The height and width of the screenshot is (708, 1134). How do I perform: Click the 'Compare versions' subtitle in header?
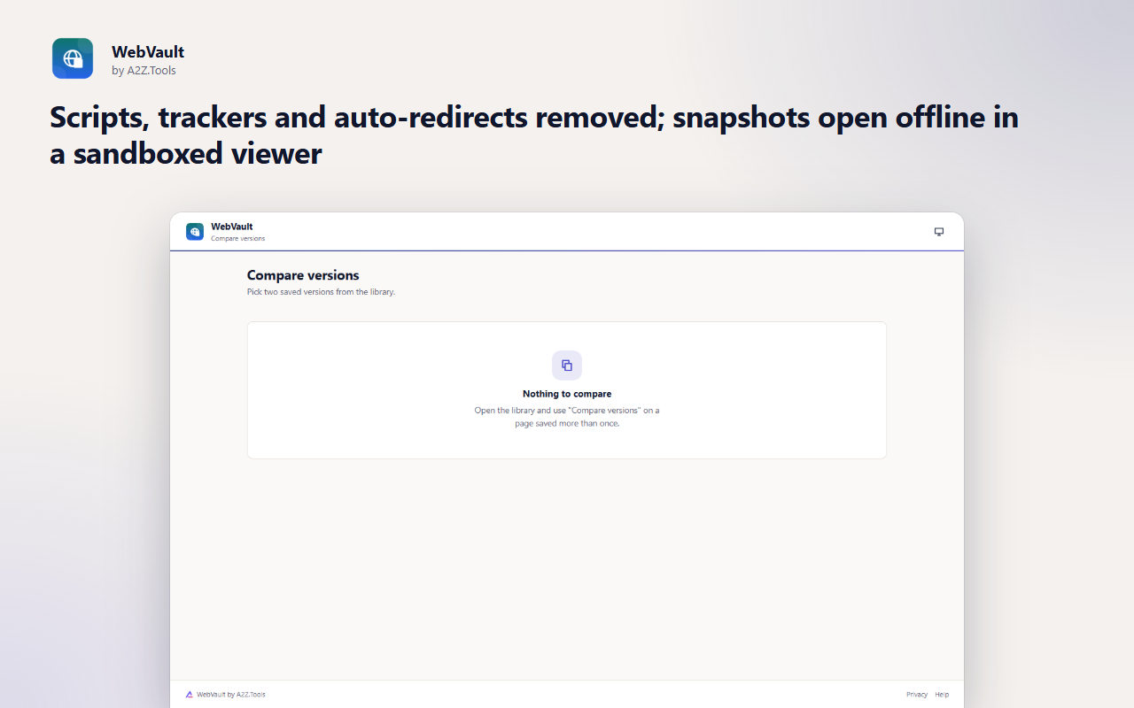tap(237, 239)
